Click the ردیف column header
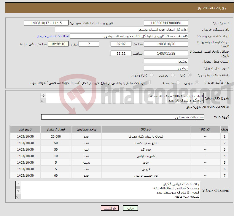234x216 pixels. point(225,129)
